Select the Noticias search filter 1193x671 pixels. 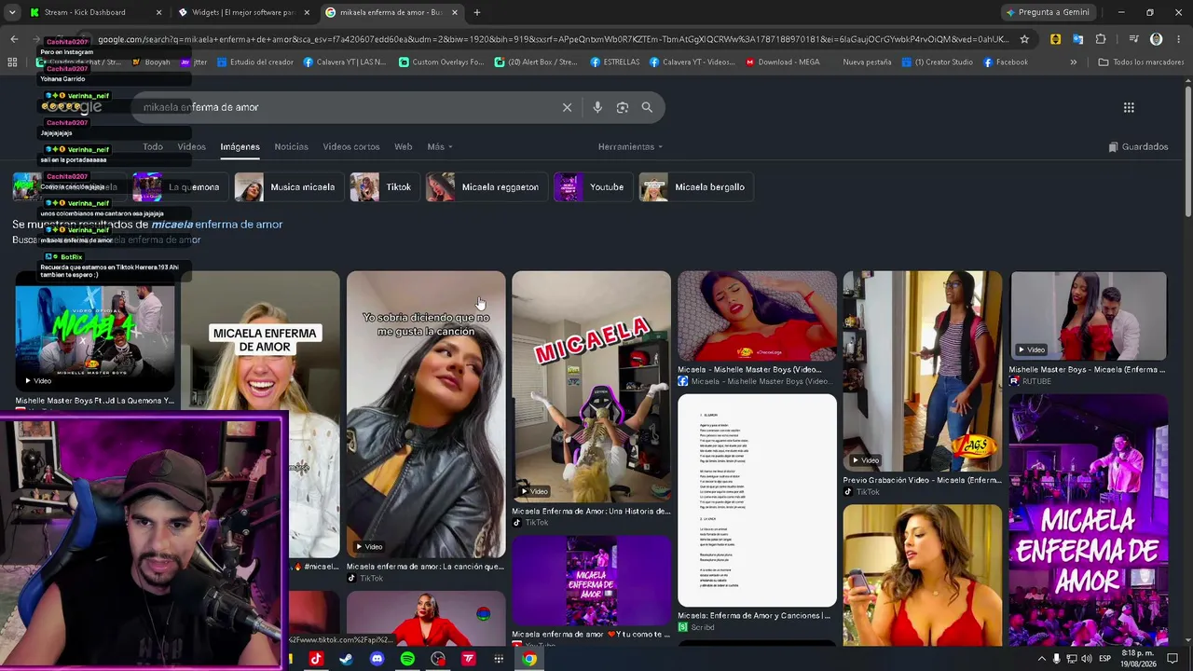click(x=291, y=146)
